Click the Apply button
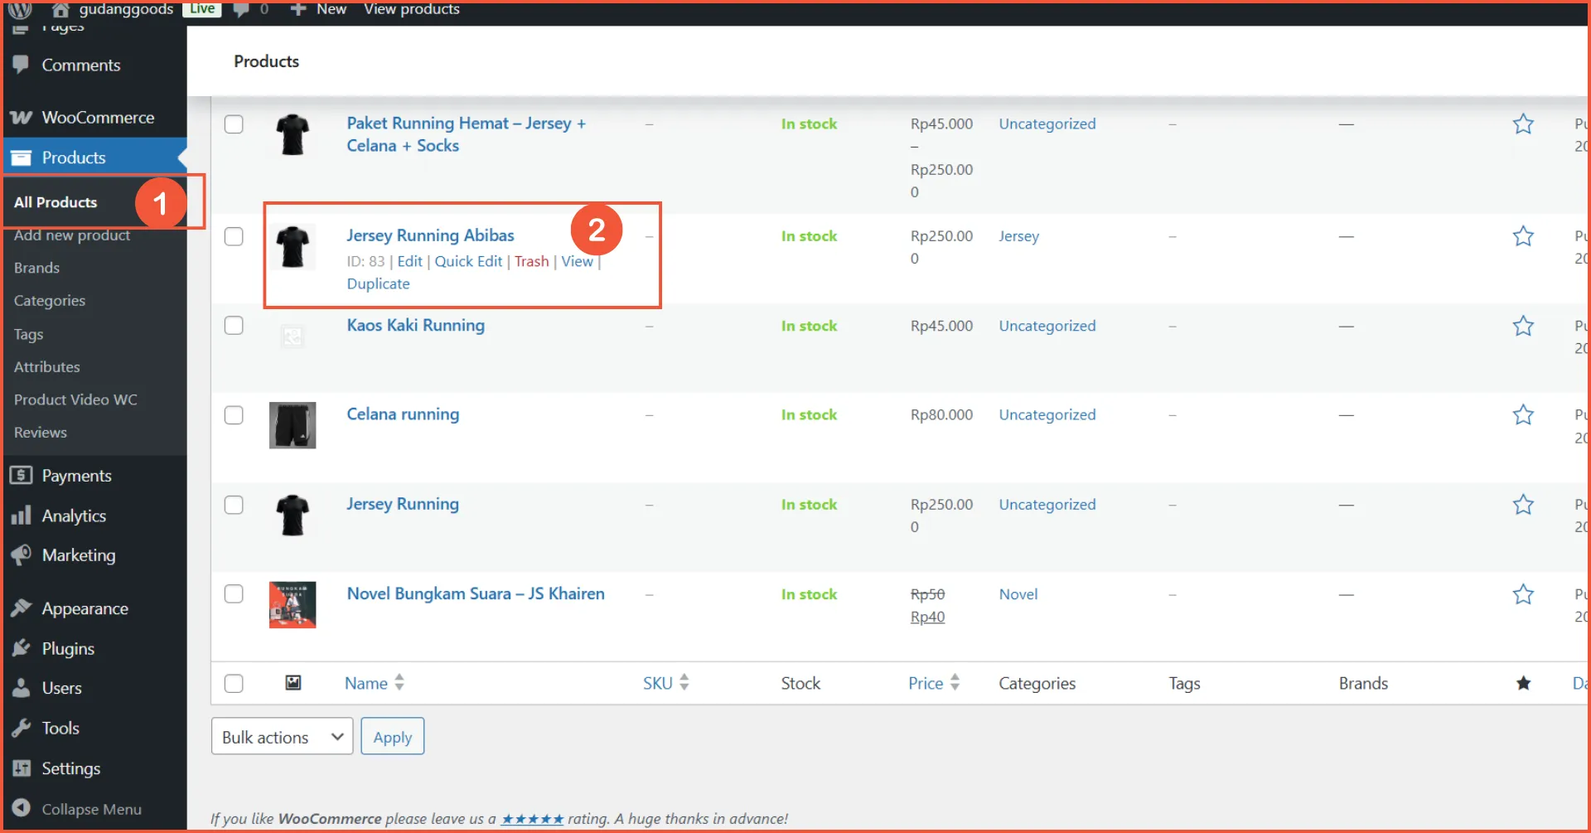 click(392, 736)
